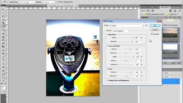Viewport: 183px width, 103px height.
Task: Close the FauxHDR1.jpg document tab
Action: 77,6
